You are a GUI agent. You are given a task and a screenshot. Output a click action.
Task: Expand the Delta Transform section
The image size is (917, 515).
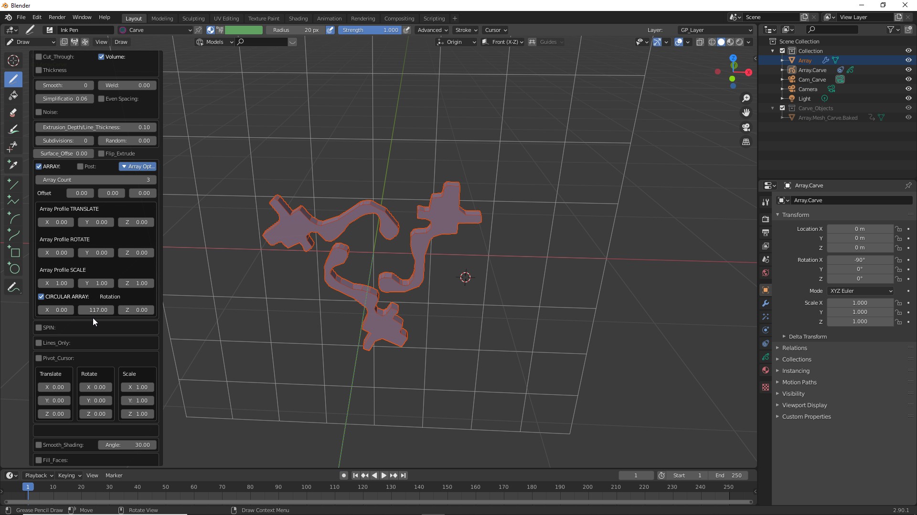point(807,337)
